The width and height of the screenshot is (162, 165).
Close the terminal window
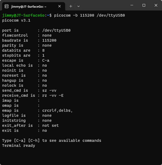point(156,5)
